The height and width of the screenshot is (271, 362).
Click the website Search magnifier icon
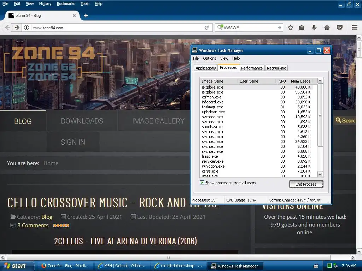pos(338,120)
